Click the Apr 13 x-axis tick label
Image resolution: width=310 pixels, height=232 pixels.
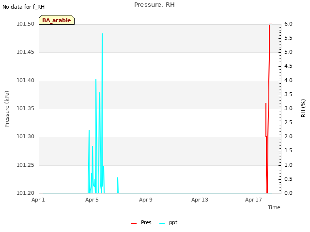(200, 200)
